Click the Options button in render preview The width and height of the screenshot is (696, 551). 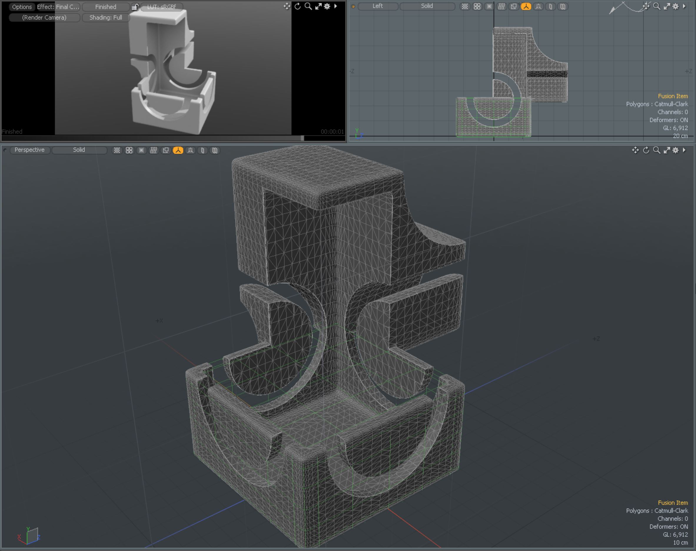22,7
